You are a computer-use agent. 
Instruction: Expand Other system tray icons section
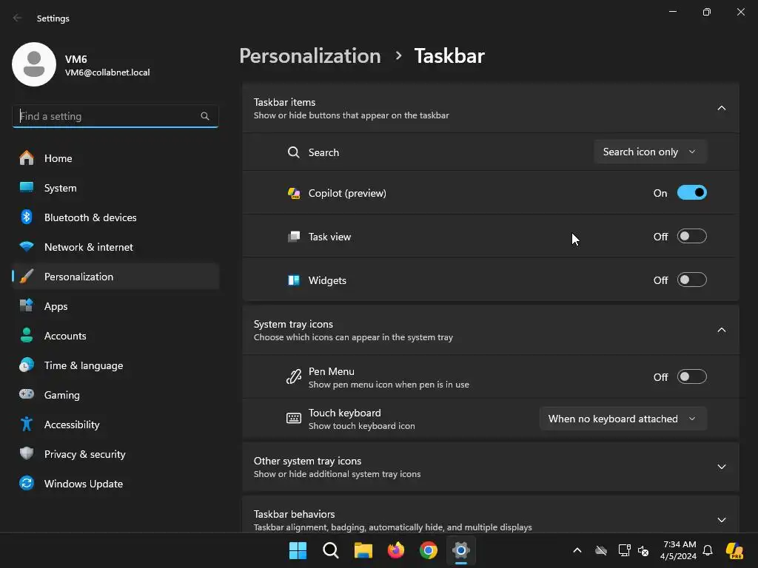(721, 467)
